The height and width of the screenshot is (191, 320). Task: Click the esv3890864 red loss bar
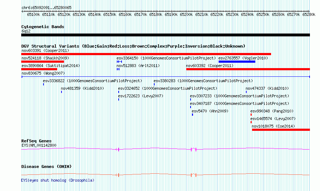[x=39, y=69]
